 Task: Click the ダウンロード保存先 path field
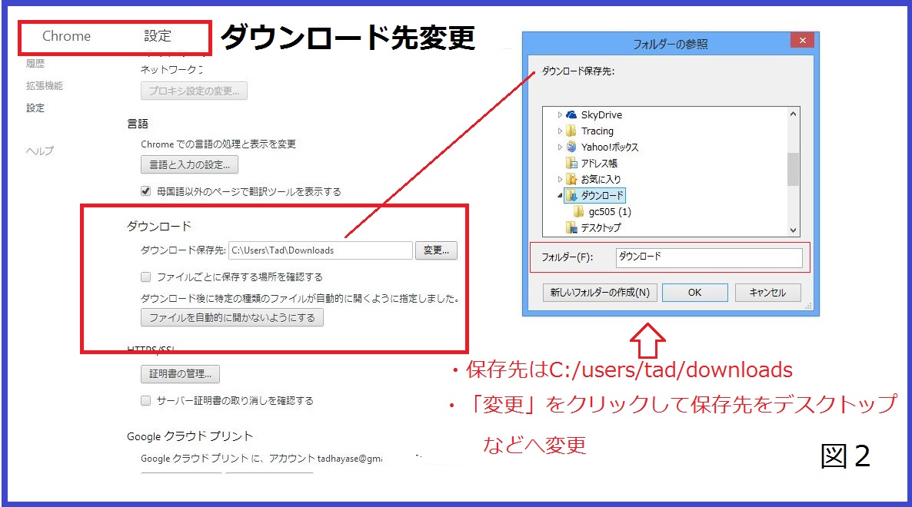tap(321, 250)
